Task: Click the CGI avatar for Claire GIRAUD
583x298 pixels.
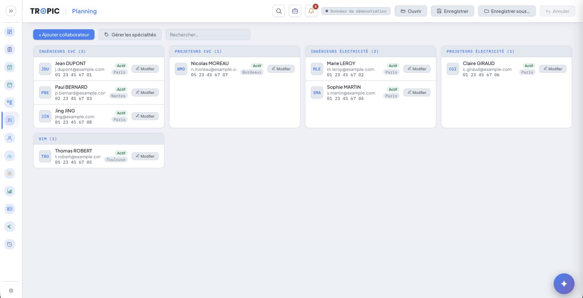Action: click(x=453, y=69)
